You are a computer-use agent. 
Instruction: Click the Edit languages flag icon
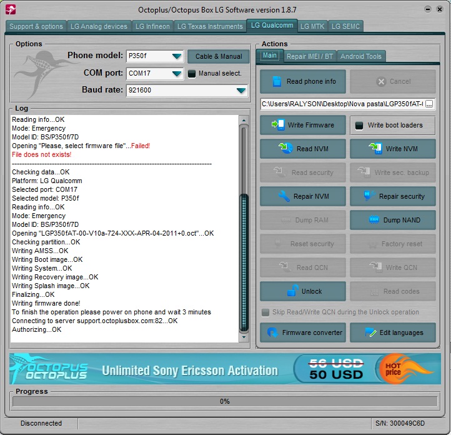point(370,332)
